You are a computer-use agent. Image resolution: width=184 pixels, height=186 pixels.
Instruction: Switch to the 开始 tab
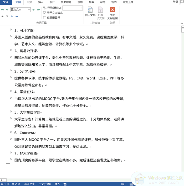click(29, 2)
